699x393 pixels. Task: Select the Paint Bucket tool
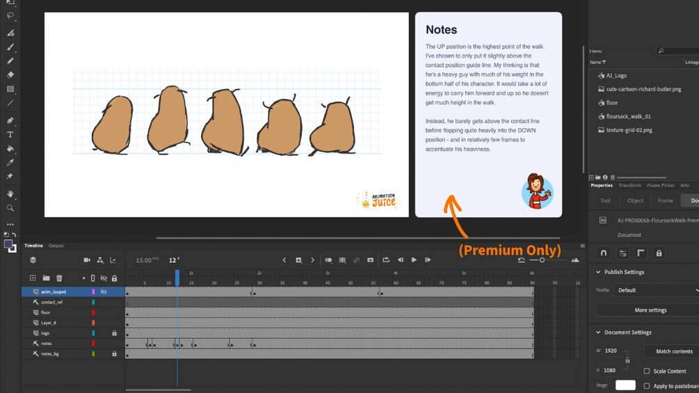10,148
